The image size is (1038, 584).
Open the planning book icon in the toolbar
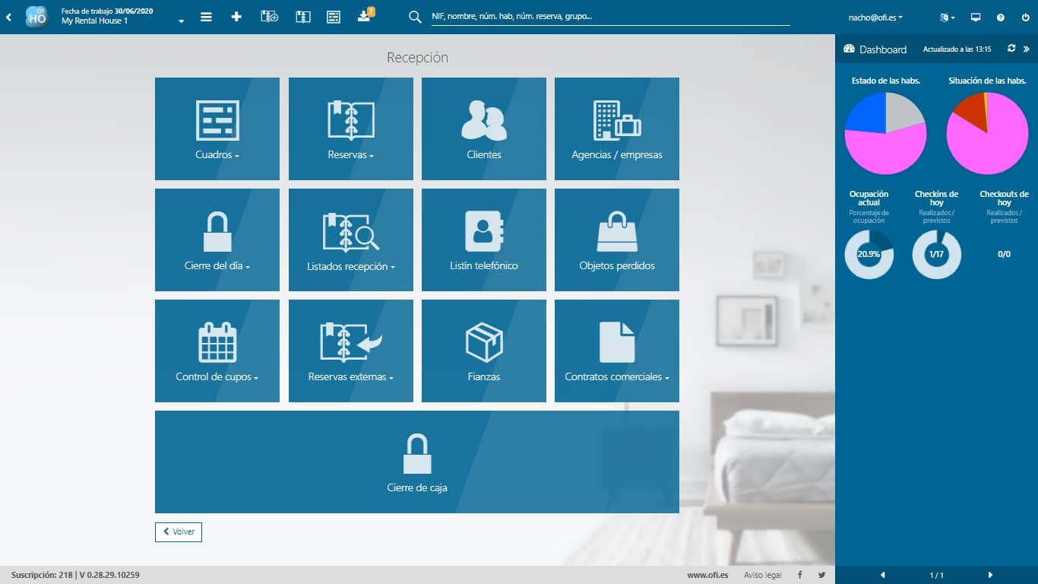(302, 15)
